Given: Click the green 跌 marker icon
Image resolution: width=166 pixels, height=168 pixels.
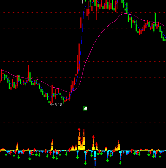Looking at the screenshot, I should point(85,108).
